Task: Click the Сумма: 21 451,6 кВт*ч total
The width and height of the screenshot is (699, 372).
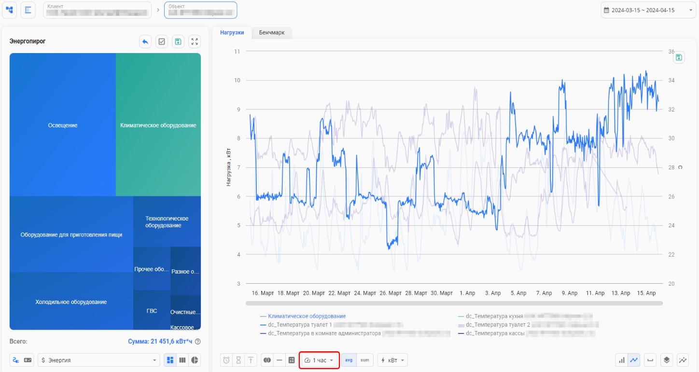Action: tap(160, 342)
